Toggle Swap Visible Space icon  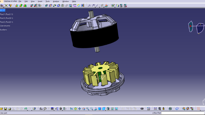pos(116,109)
